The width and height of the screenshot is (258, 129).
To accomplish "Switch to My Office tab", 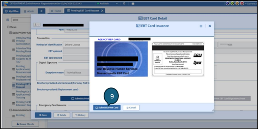I will pos(12,11).
